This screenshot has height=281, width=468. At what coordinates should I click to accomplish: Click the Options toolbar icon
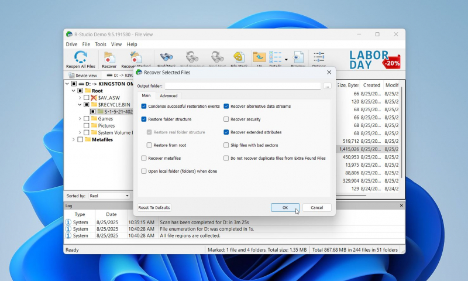pyautogui.click(x=319, y=57)
